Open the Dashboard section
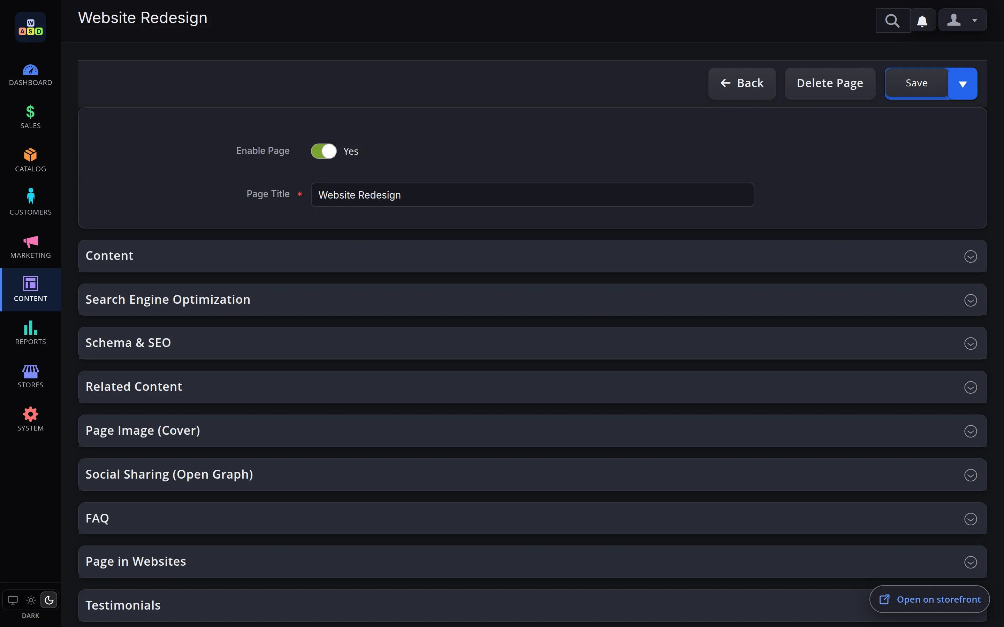 click(x=30, y=75)
